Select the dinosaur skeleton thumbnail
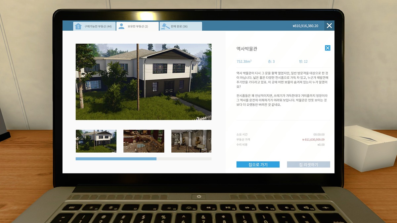 tap(144, 141)
